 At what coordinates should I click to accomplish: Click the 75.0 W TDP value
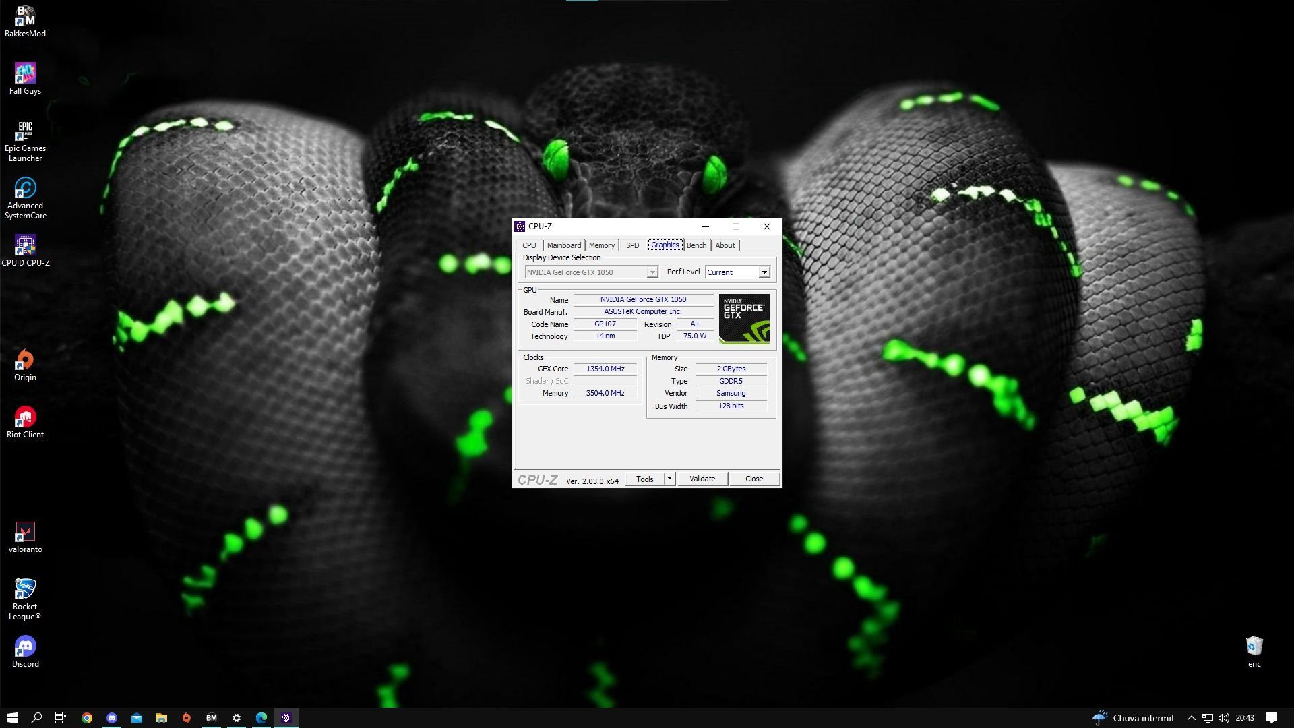[x=695, y=336]
